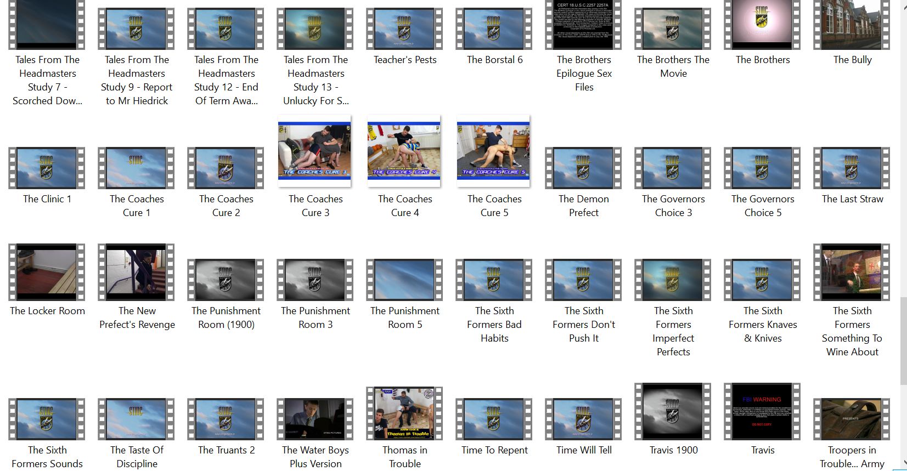Screen dimensions: 907x471
Task: Click the Time Will Tell video icon
Action: tap(583, 419)
